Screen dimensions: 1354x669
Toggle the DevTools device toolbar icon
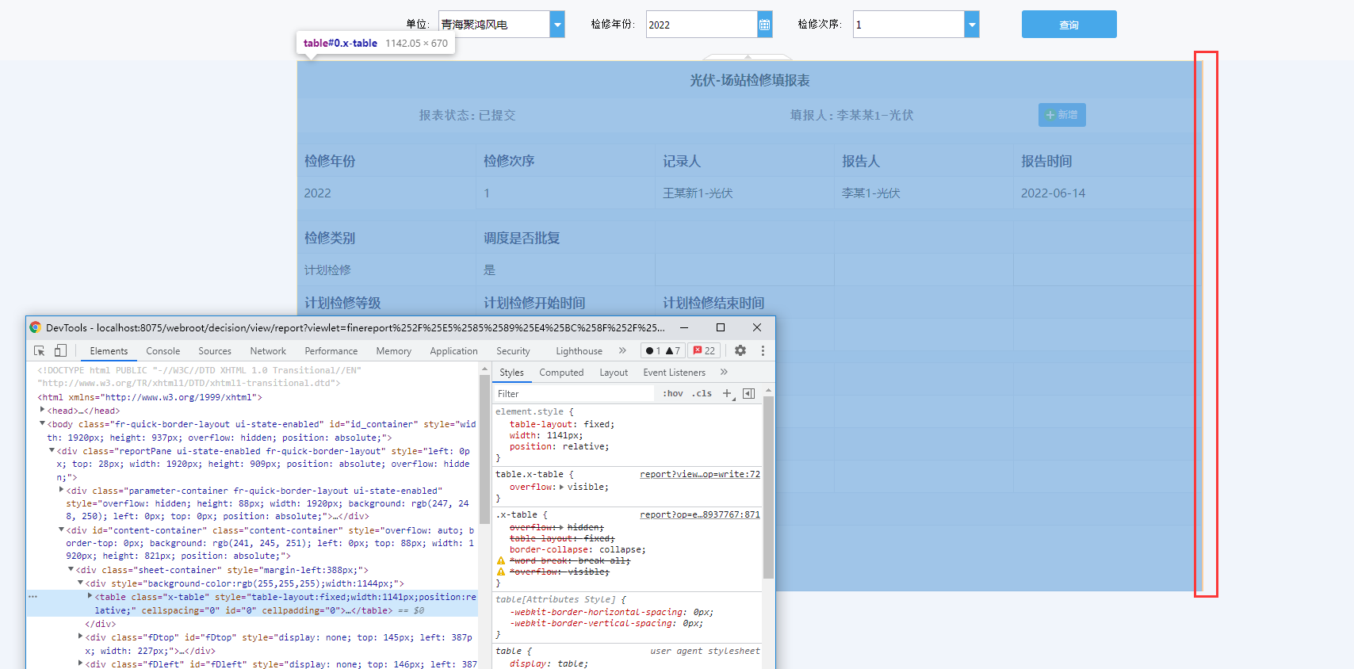60,350
